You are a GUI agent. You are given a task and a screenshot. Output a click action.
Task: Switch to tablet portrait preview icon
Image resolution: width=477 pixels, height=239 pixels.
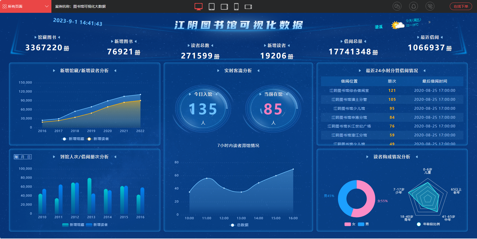coord(212,6)
